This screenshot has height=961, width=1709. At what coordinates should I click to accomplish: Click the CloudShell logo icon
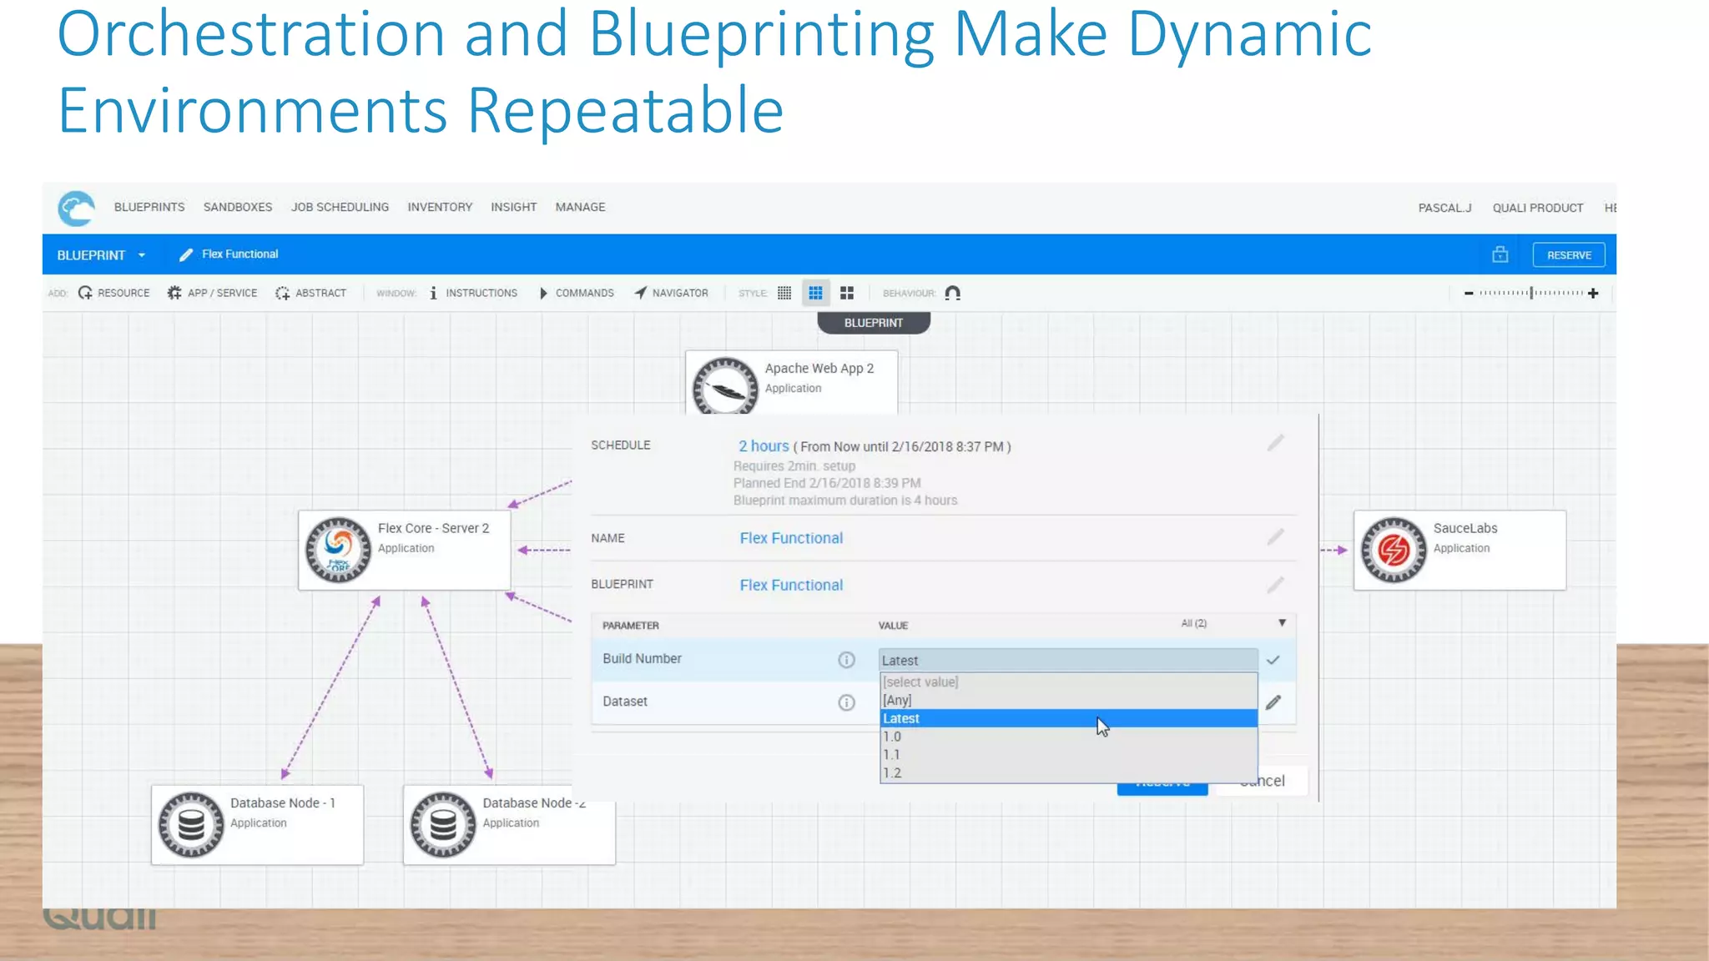[76, 209]
